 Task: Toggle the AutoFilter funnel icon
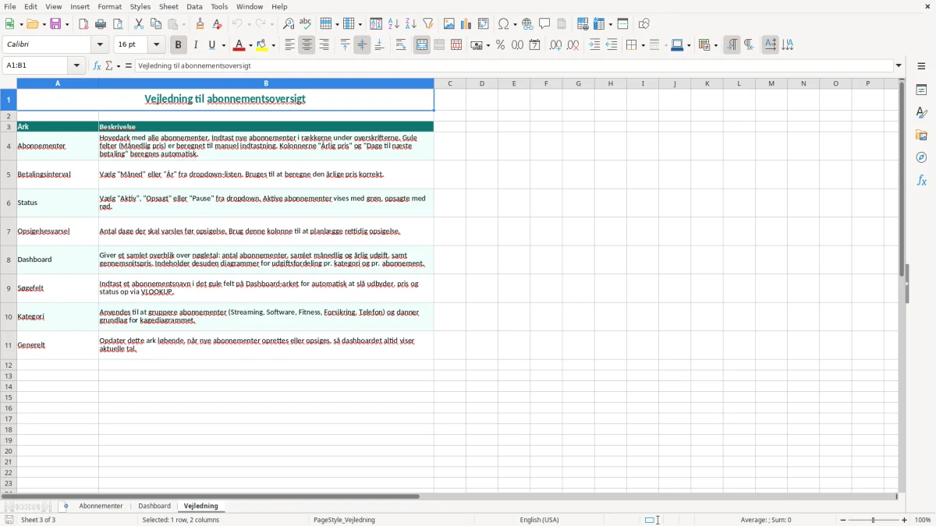pyautogui.click(x=428, y=24)
